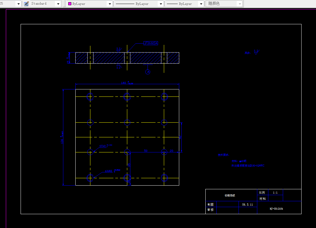316x228 pixels.
Task: Select the 0.02 parallelism tolerance frame
Action: (151, 43)
